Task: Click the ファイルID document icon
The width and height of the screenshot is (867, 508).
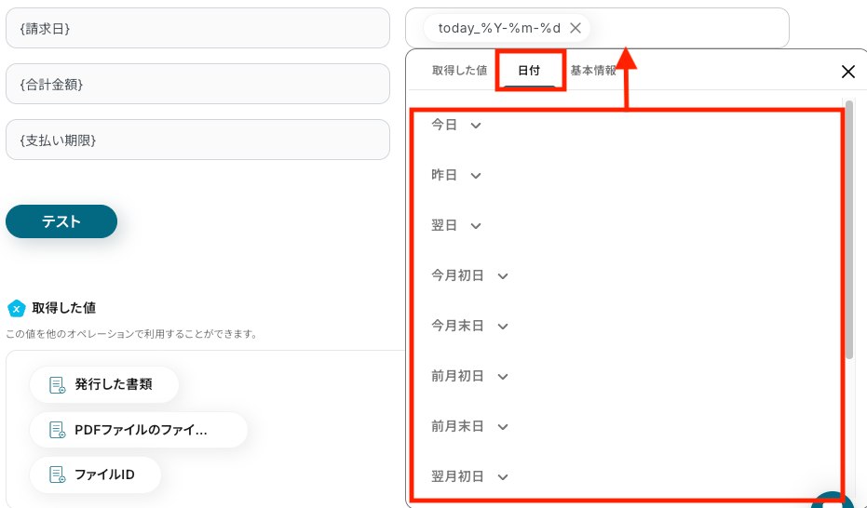Action: coord(58,475)
